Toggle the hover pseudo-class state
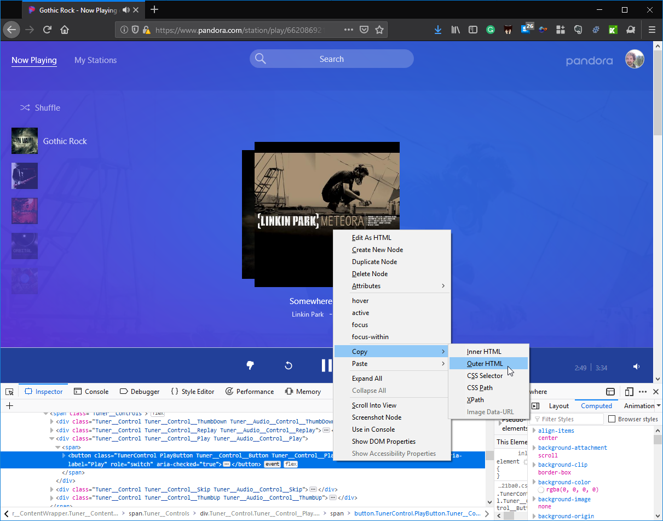Image resolution: width=663 pixels, height=521 pixels. point(360,301)
